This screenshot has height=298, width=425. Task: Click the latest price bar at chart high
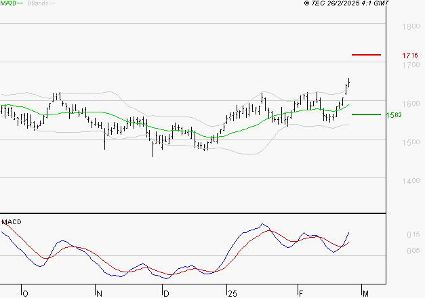(349, 83)
